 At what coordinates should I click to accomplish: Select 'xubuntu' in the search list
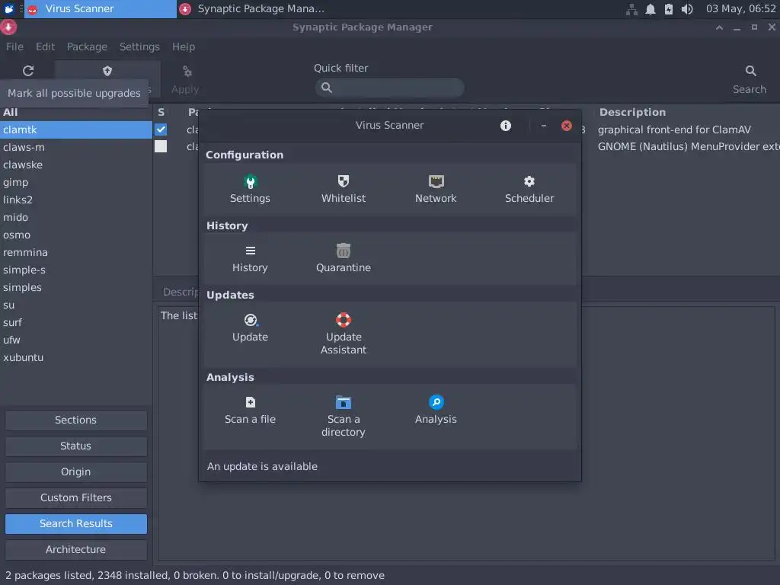(x=76, y=357)
